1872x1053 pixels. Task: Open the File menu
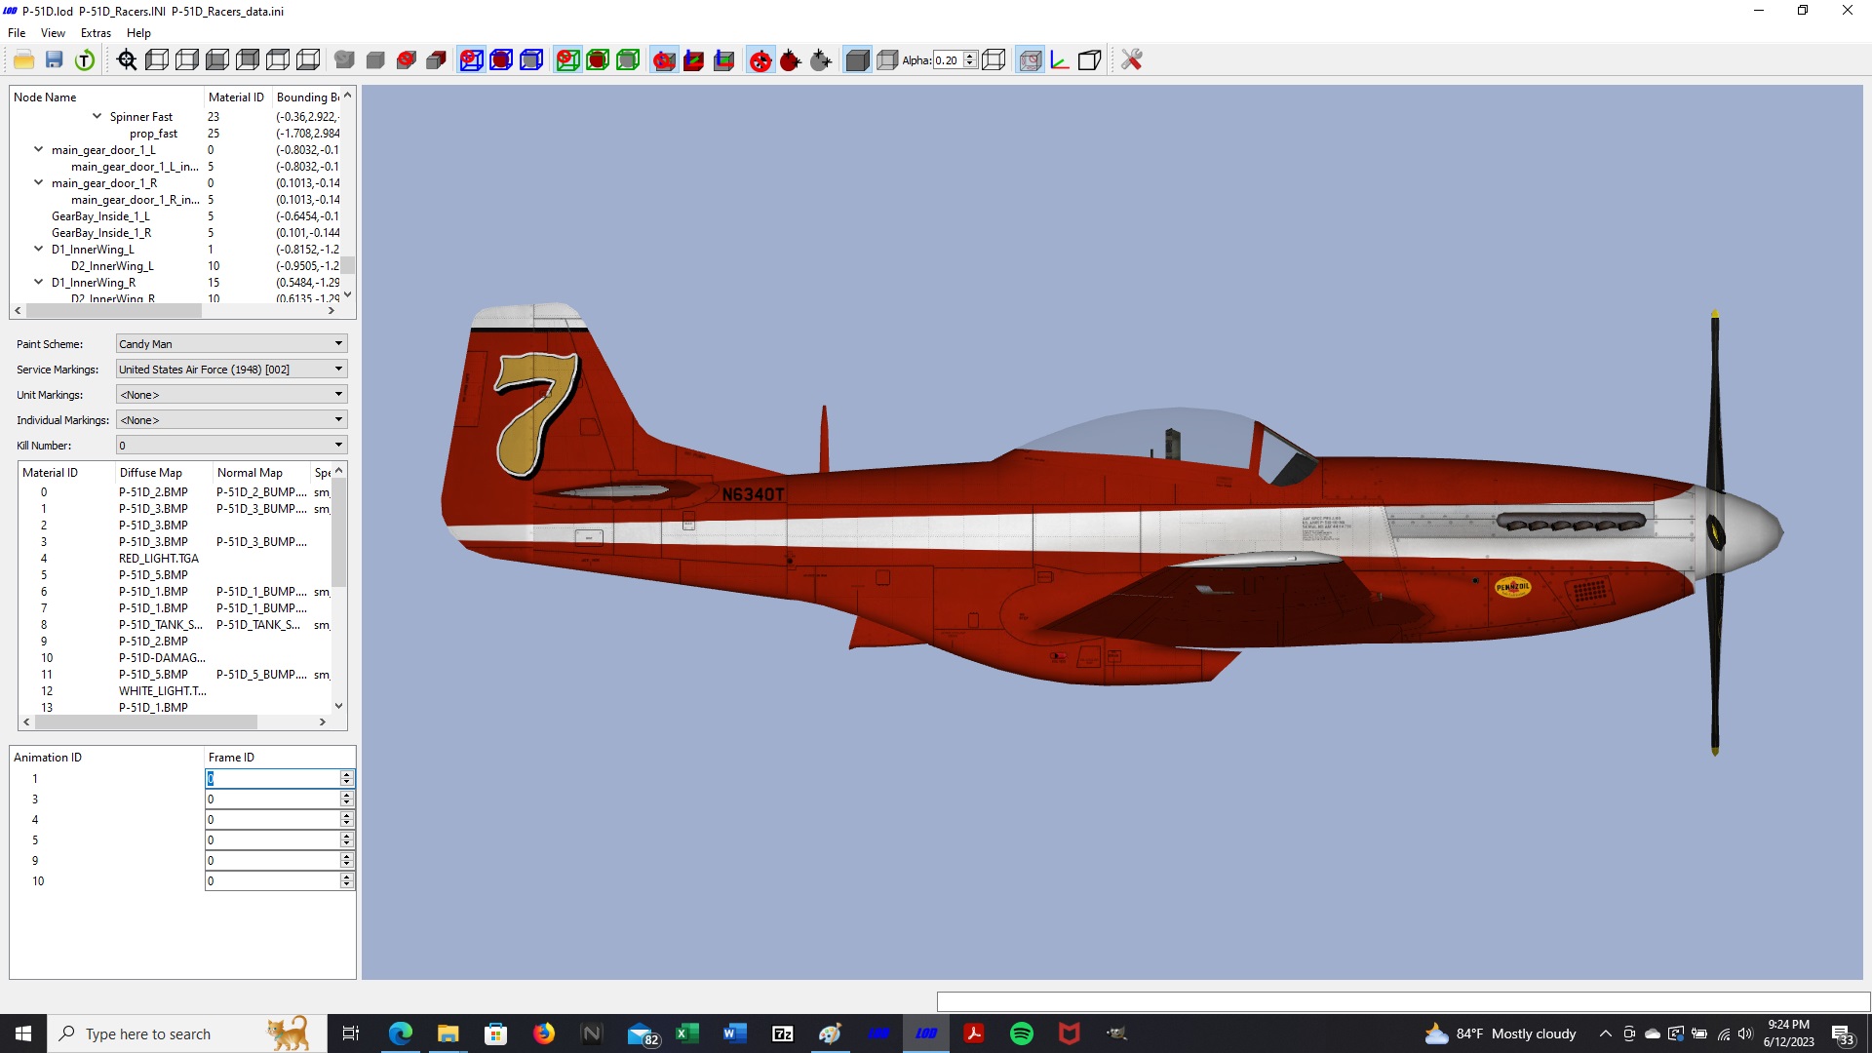[17, 32]
